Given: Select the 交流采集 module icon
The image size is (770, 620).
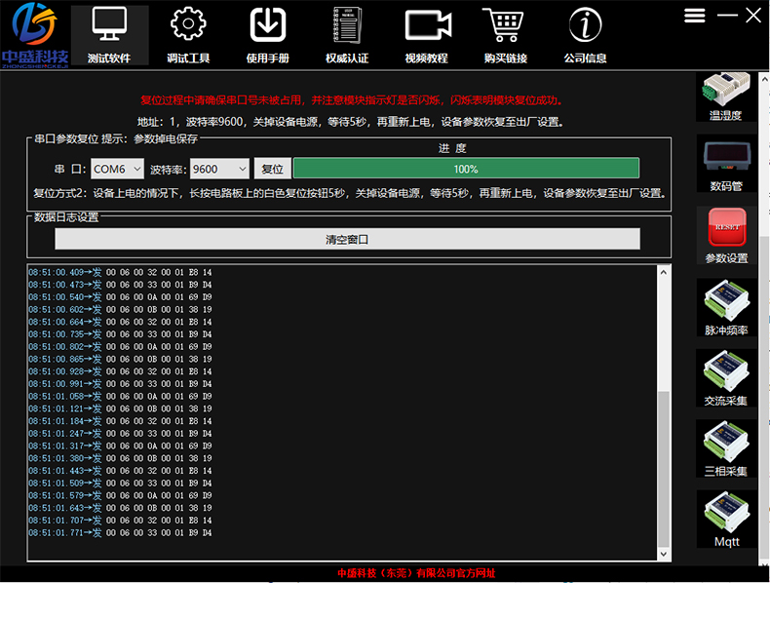Looking at the screenshot, I should [x=726, y=370].
